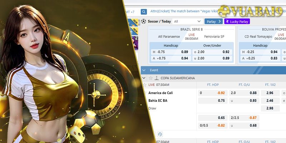This screenshot has width=286, height=143.
Task: Select under 2.00 odds 0.89 in Brazil Serie B
Action: 212,58
